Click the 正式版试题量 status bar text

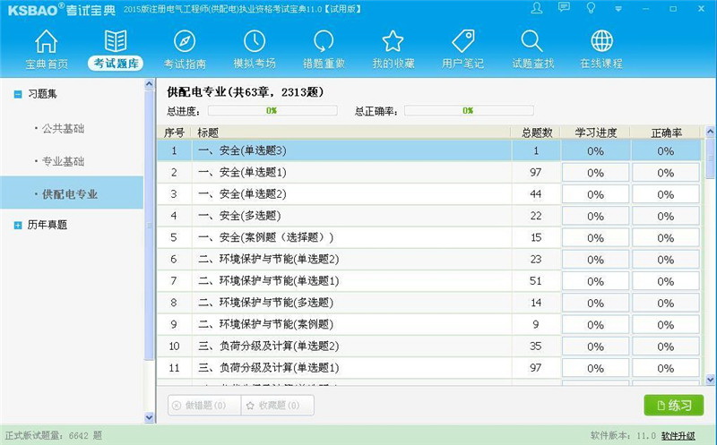pos(54,436)
